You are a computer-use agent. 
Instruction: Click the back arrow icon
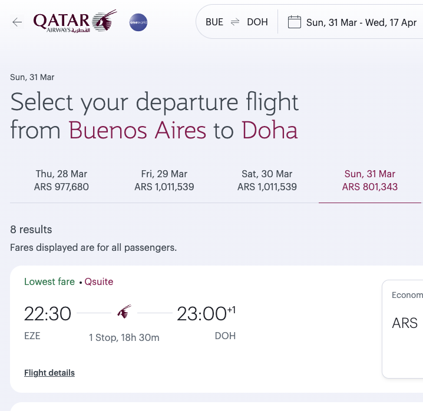tap(17, 22)
